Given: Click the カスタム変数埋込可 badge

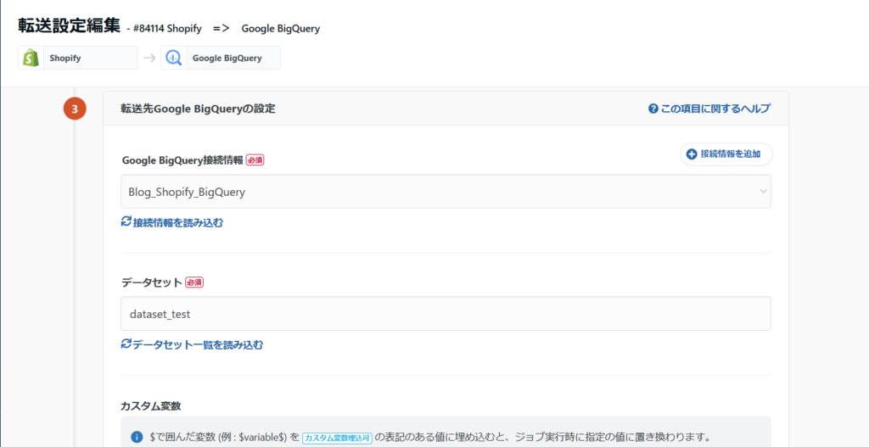Looking at the screenshot, I should pos(337,438).
